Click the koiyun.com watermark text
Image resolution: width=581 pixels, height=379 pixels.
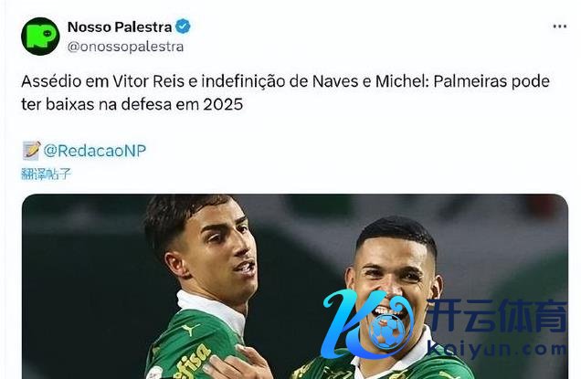[x=497, y=350]
